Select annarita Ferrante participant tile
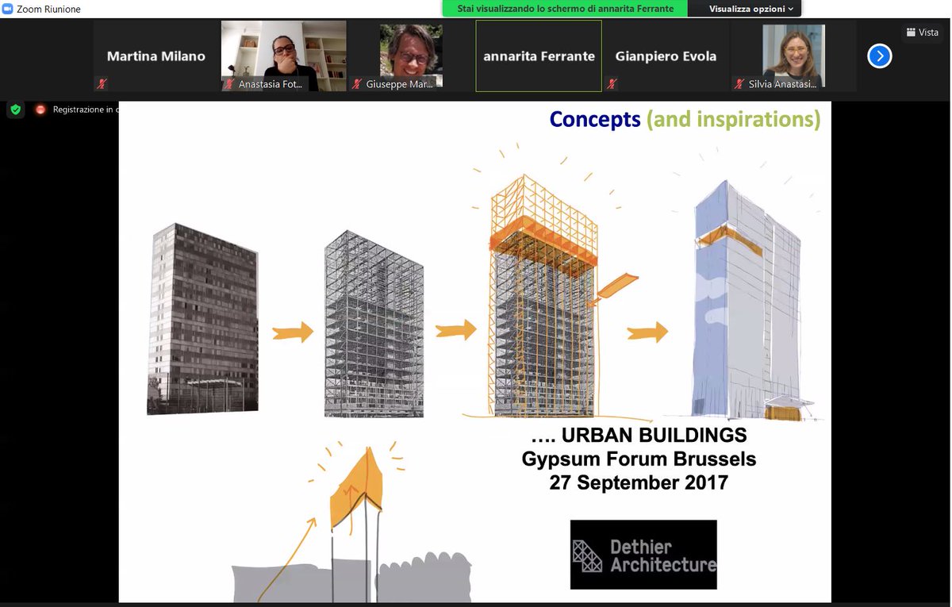Viewport: 952px width, 607px height. 539,56
